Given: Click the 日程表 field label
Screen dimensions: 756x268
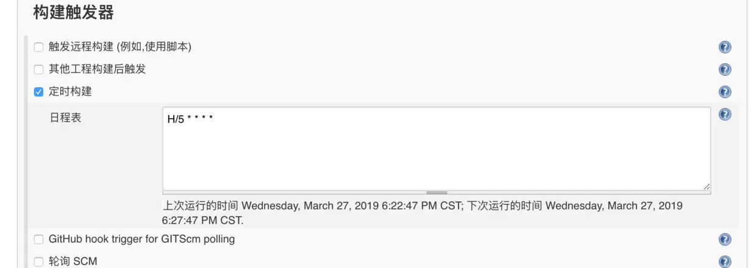Looking at the screenshot, I should pyautogui.click(x=65, y=118).
